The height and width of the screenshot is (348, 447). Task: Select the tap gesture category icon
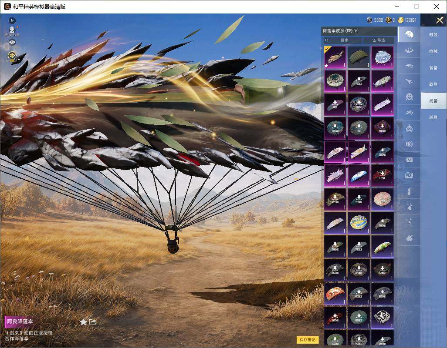point(409,206)
